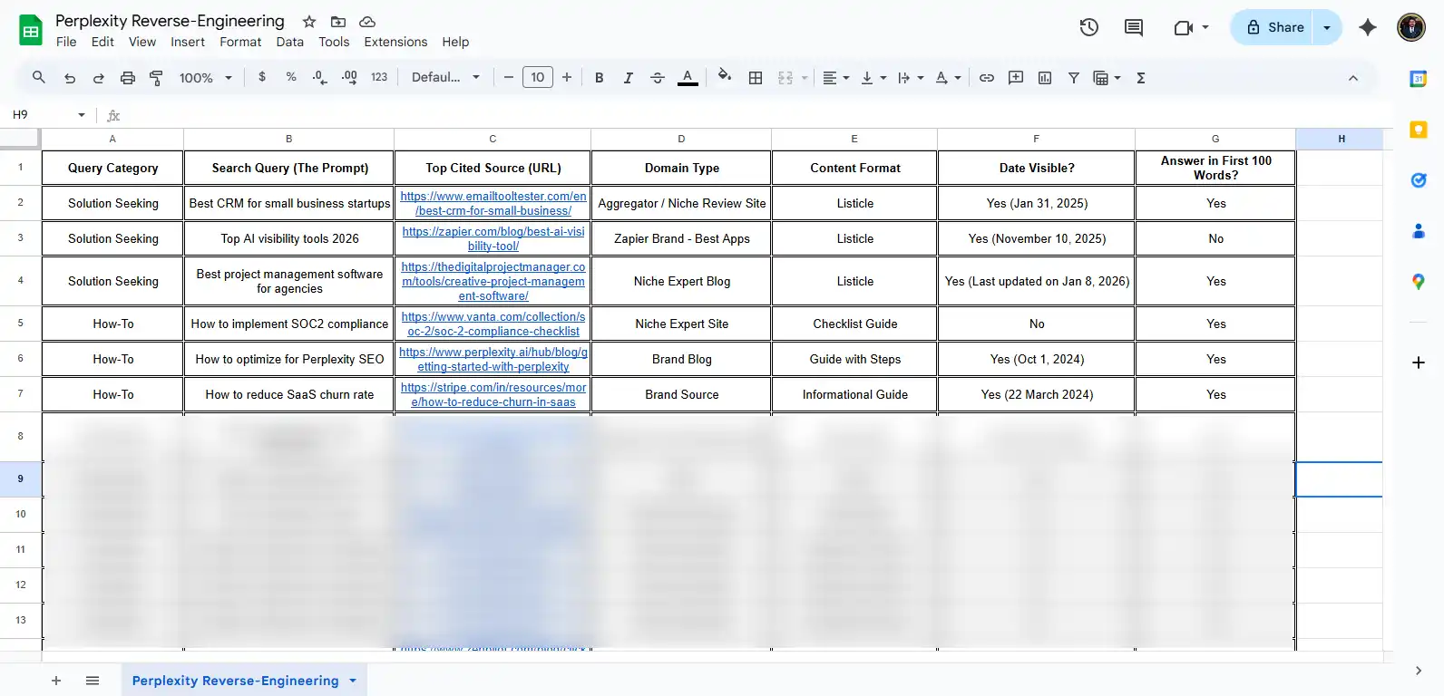Open the text color picker
Viewport: 1444px width, 696px height.
pyautogui.click(x=688, y=78)
